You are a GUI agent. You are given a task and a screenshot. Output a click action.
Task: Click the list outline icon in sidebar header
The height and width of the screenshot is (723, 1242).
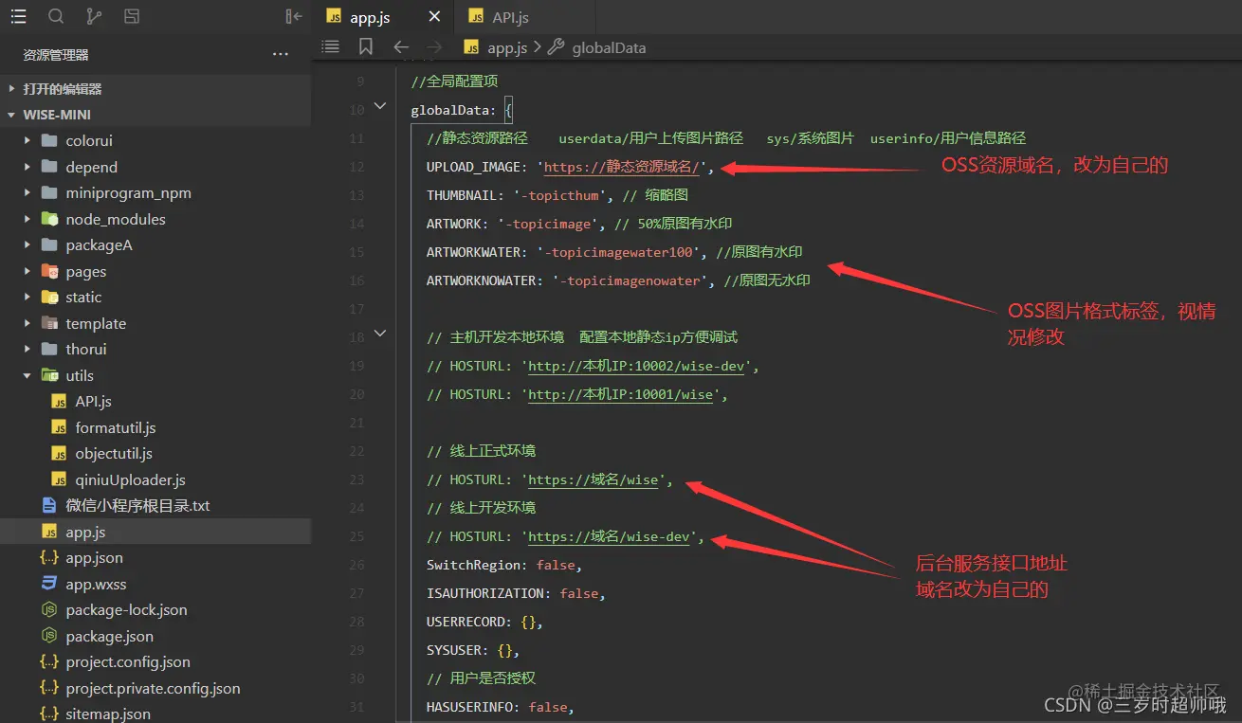click(18, 16)
